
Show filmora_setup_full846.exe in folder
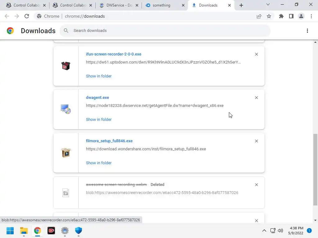coord(99,163)
